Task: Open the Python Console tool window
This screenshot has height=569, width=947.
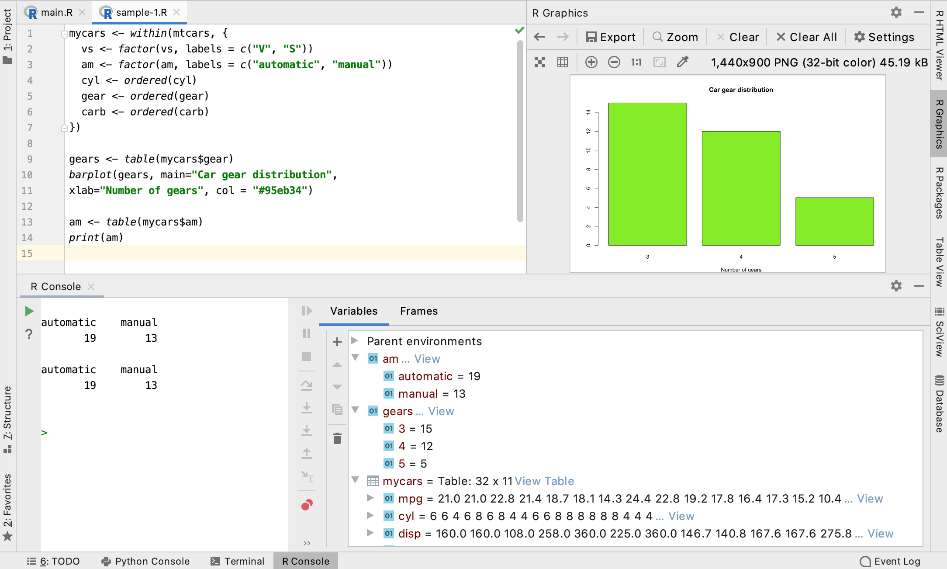Action: point(145,561)
